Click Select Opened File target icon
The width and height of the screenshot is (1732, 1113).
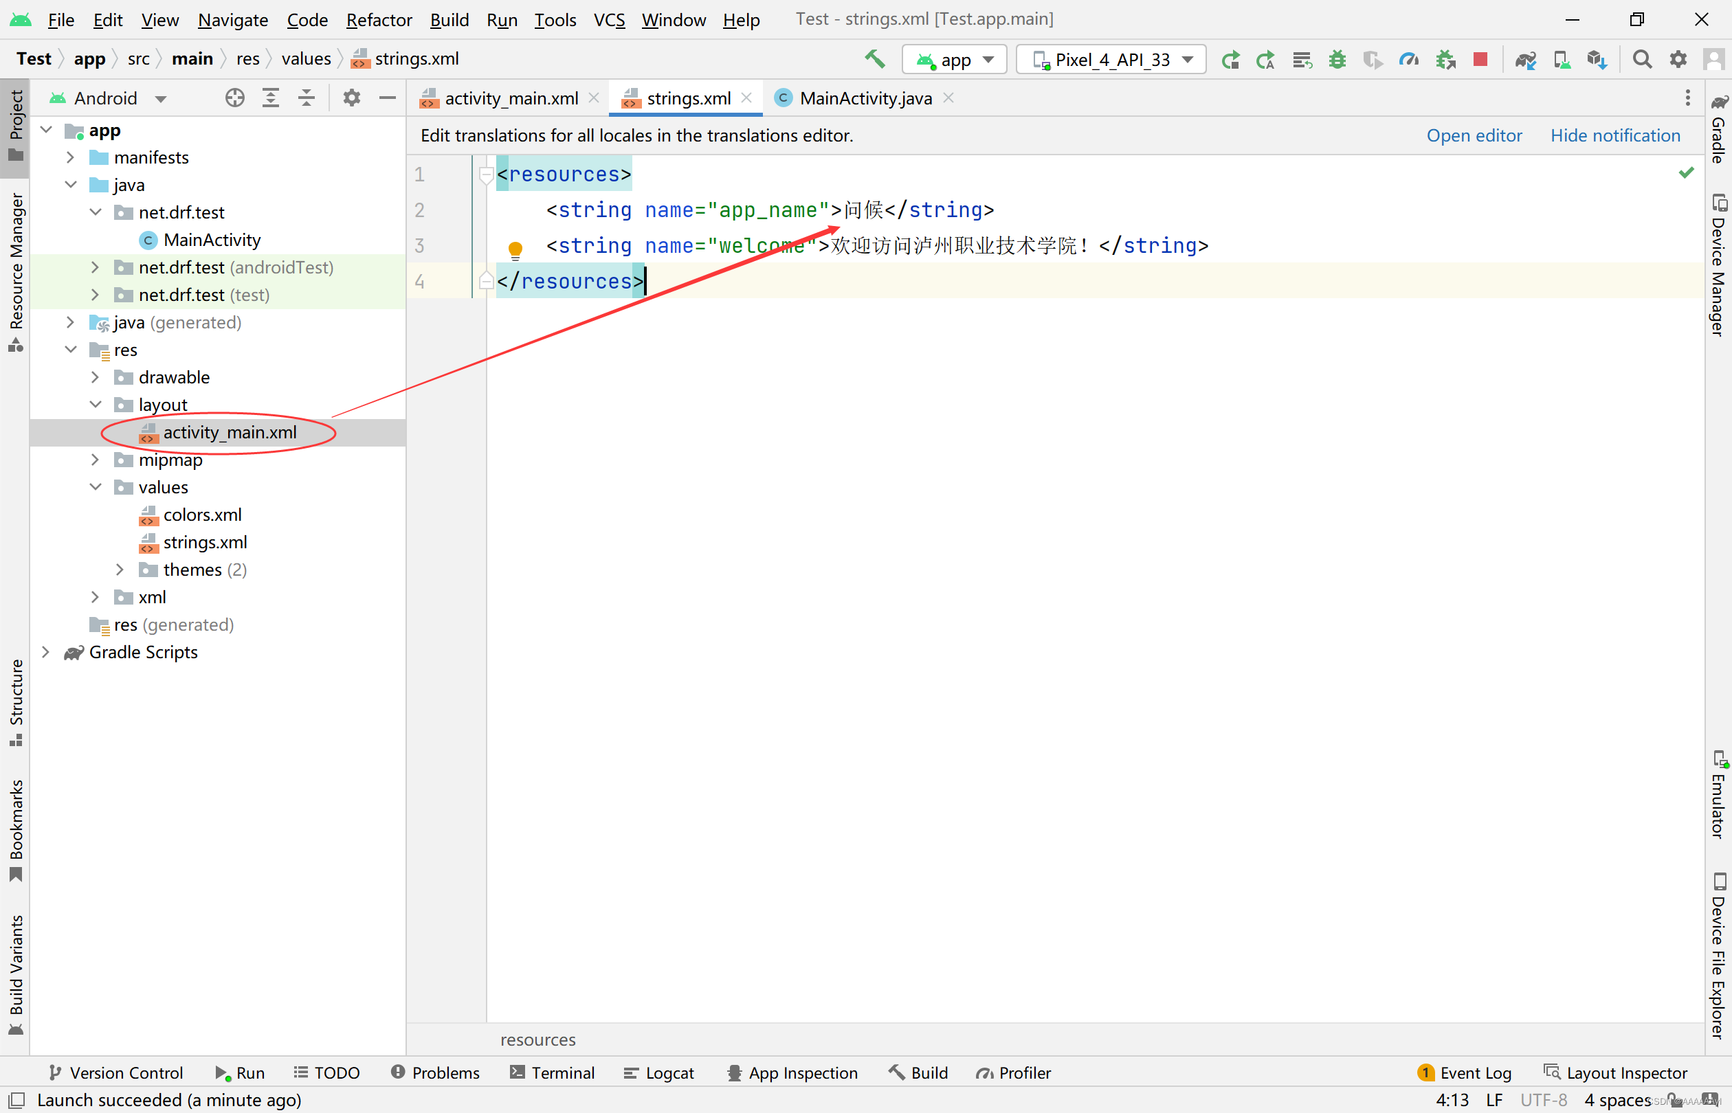tap(235, 98)
